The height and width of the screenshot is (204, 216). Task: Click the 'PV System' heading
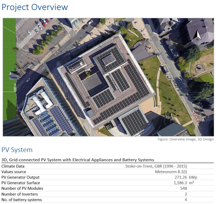[17, 150]
